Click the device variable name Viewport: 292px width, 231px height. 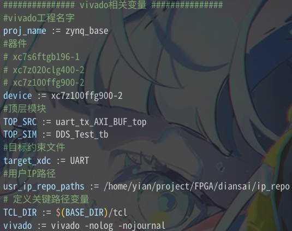17,96
